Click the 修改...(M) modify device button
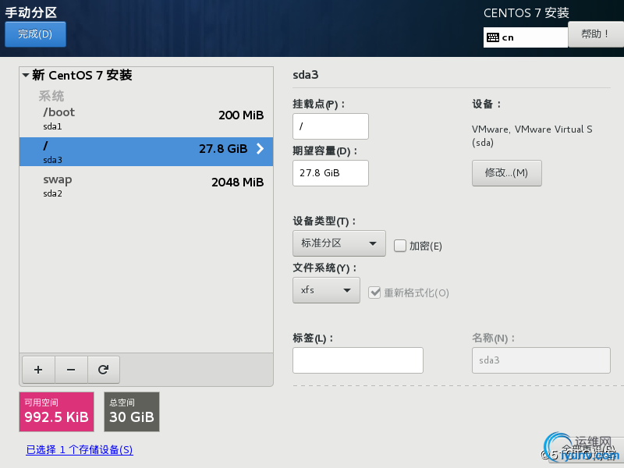This screenshot has width=624, height=468. 506,172
